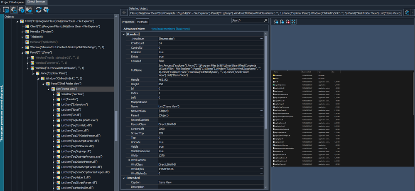
Task: Click the ellipsis button on _NewEnum row
Action: (x=261, y=38)
